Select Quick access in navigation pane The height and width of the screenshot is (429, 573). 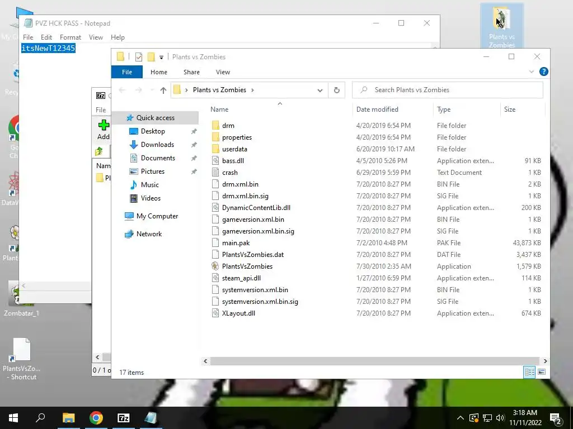click(x=156, y=118)
